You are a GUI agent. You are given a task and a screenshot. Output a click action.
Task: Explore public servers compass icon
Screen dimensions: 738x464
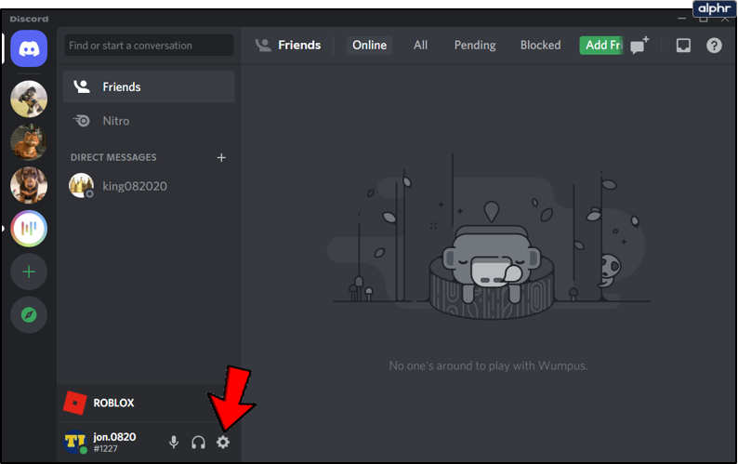tap(29, 314)
